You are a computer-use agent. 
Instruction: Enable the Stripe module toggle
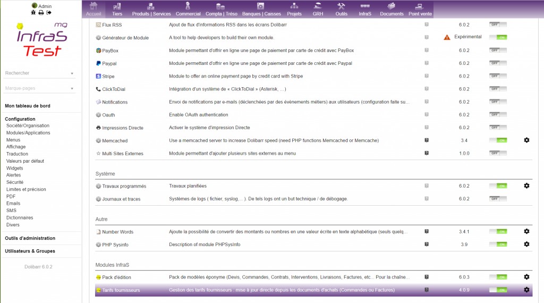click(x=498, y=76)
